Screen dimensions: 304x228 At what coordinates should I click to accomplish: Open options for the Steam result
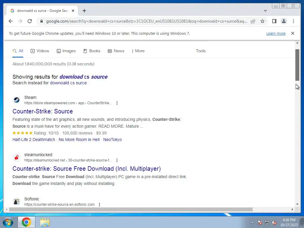(x=117, y=103)
